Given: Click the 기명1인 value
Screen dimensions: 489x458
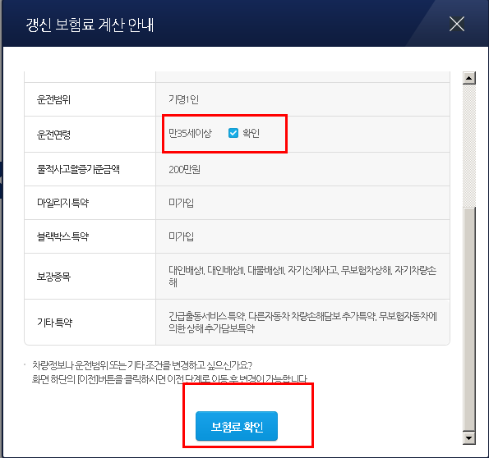Looking at the screenshot, I should (x=184, y=99).
